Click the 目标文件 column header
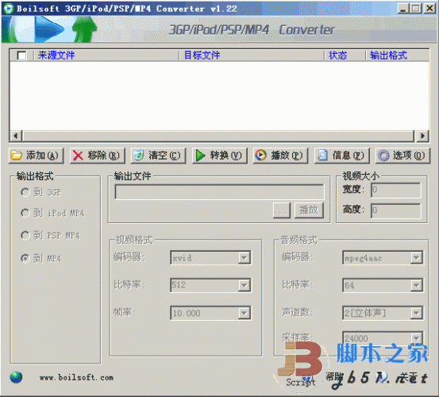439x397 pixels. (252, 56)
